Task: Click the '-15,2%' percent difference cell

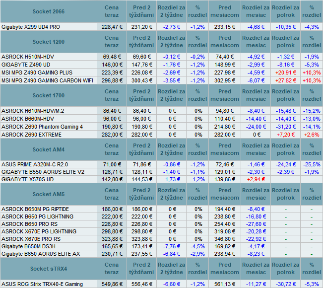Action: [x=312, y=111]
